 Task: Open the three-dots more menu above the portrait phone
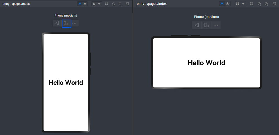(x=74, y=23)
